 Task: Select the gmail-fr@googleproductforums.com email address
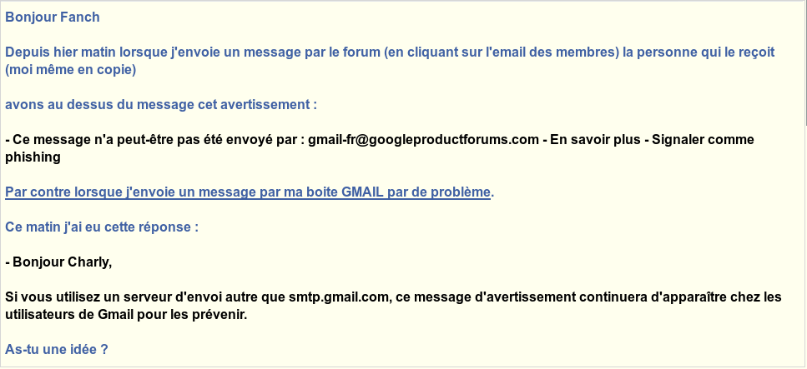[x=423, y=140]
